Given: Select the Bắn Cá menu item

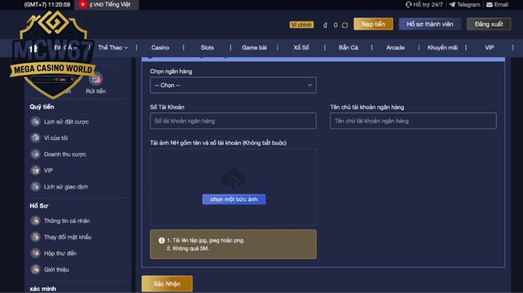Looking at the screenshot, I should tap(348, 48).
